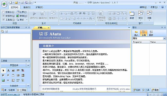The width and height of the screenshot is (167, 96).
Task: Click the Paste clipboard icon in code editing
Action: click(72, 13)
